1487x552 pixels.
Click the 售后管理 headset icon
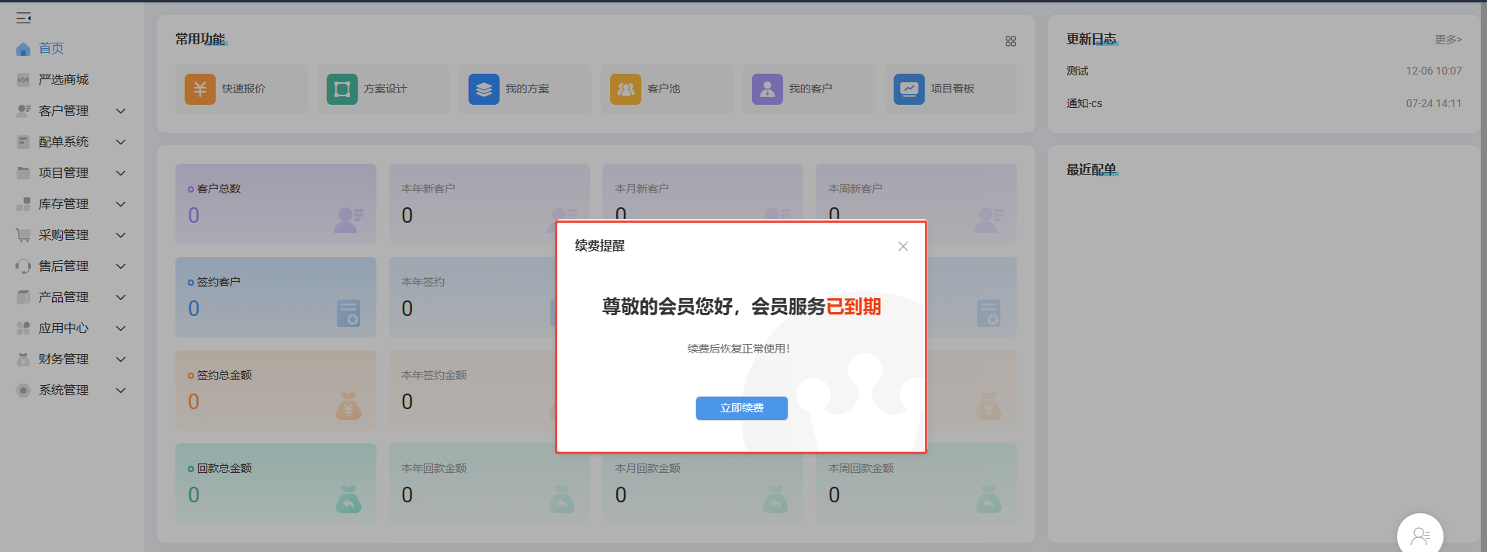click(x=23, y=266)
